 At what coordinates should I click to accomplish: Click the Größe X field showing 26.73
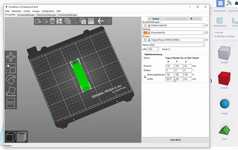pos(170,79)
